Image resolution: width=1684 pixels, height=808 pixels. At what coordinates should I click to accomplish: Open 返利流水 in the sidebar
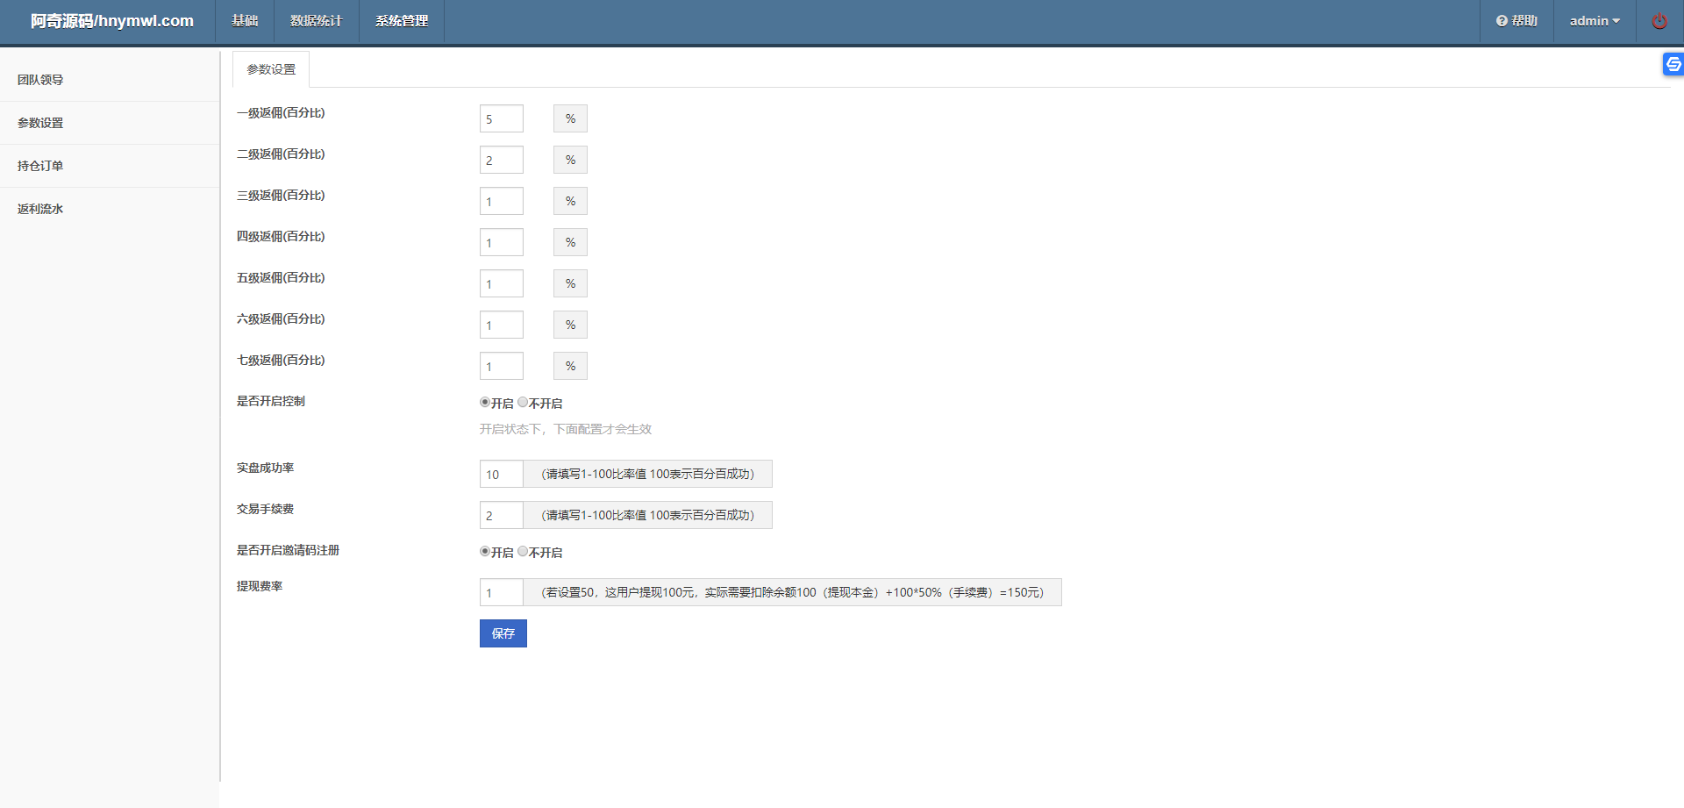pos(39,209)
